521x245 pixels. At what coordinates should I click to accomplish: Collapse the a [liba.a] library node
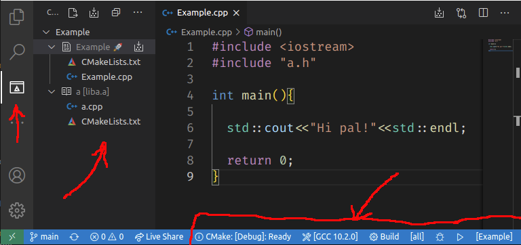coord(52,92)
